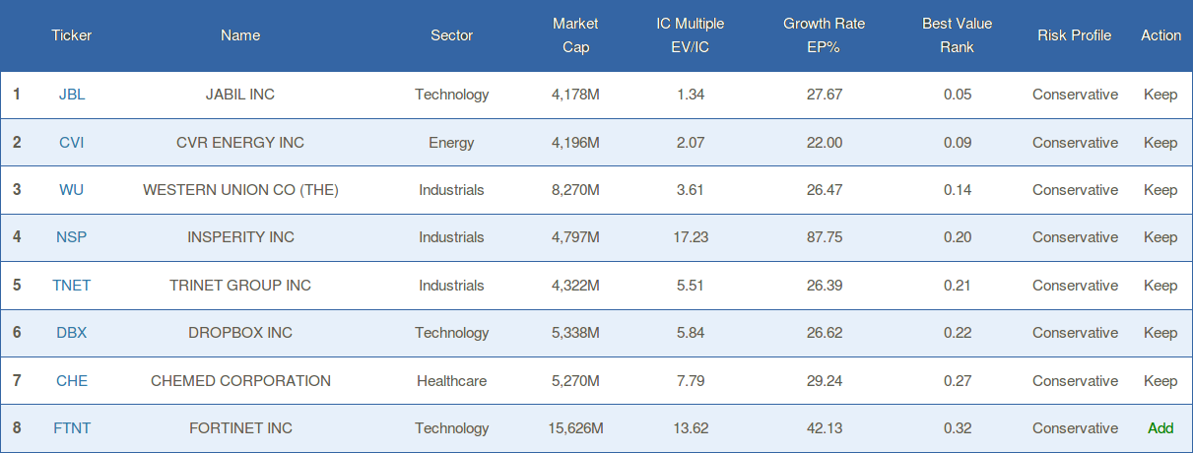Click the 0.09 best value rank
1193x453 pixels.
957,143
